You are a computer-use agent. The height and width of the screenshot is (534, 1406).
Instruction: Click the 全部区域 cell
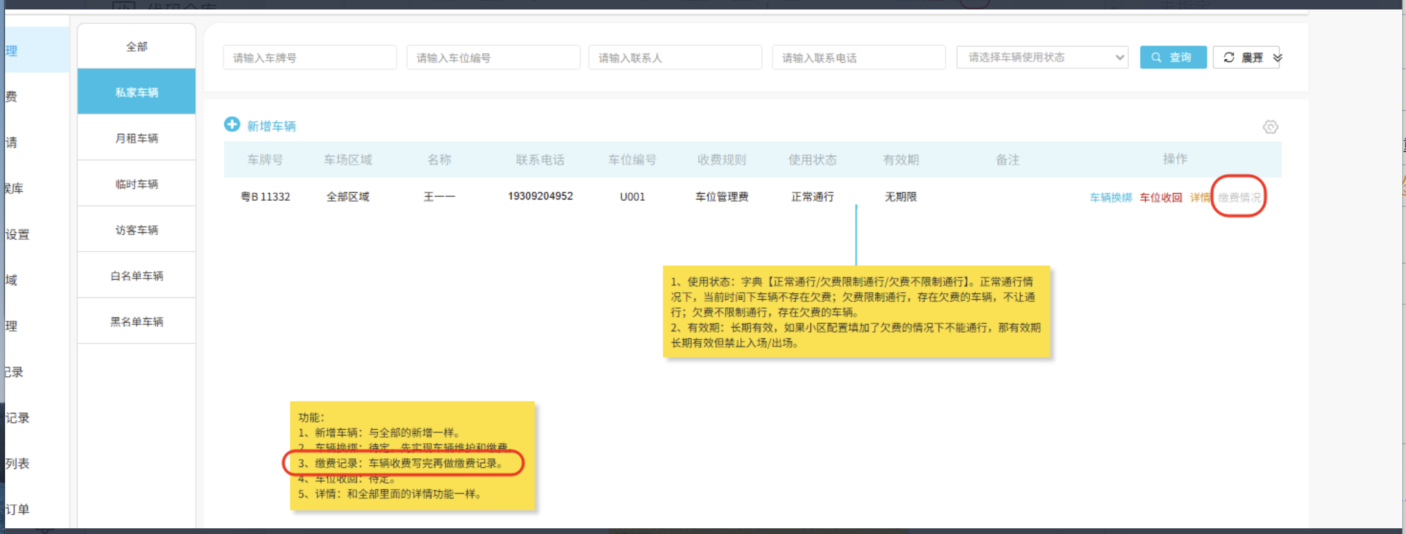click(348, 197)
